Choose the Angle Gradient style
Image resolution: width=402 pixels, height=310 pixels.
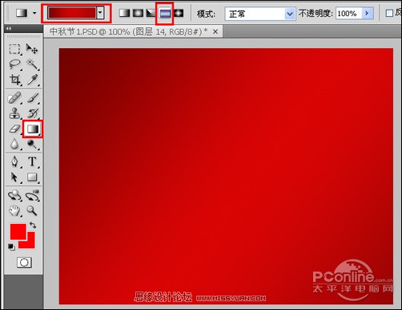(151, 13)
